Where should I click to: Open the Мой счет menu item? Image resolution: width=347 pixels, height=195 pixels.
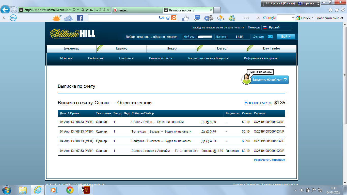pyautogui.click(x=66, y=58)
